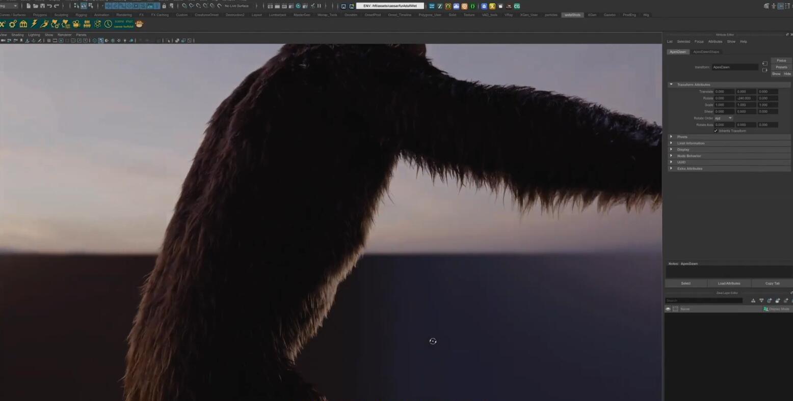
Task: Click the fence-like bars shelf icon
Action: [87, 24]
